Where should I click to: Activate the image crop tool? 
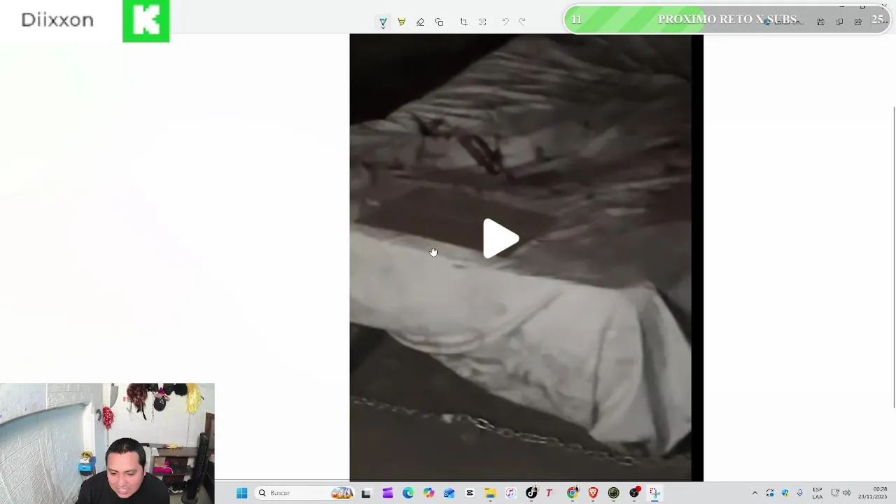tap(463, 22)
